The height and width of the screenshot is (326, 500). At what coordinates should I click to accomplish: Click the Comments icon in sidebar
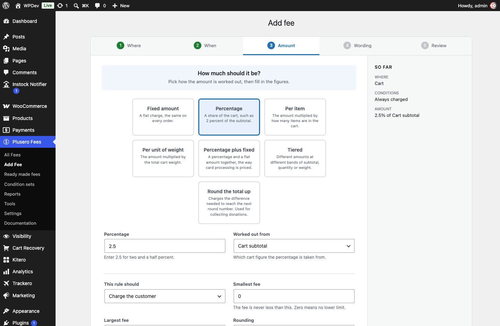[6, 72]
